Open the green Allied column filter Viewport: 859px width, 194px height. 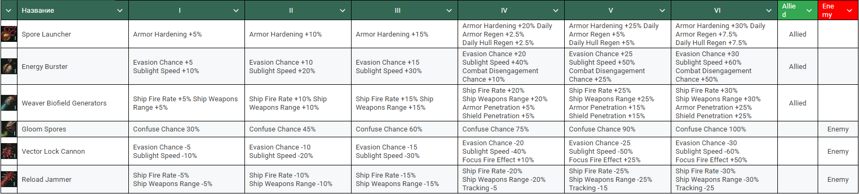click(809, 10)
